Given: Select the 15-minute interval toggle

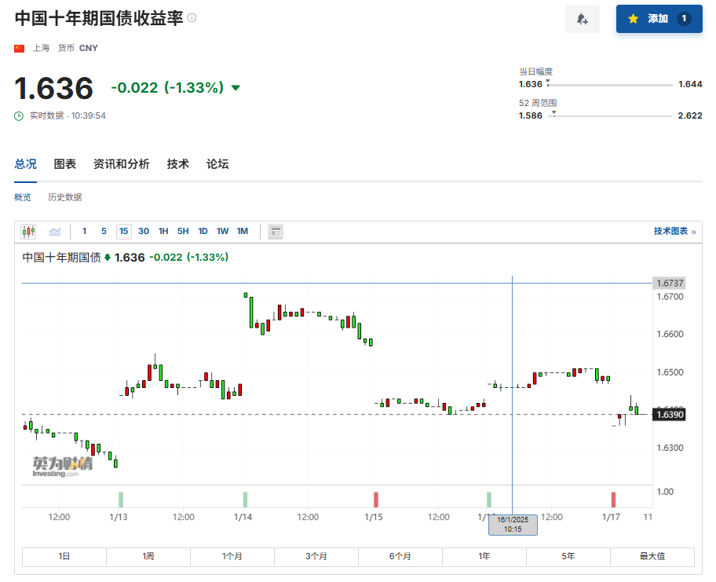Looking at the screenshot, I should (x=123, y=231).
